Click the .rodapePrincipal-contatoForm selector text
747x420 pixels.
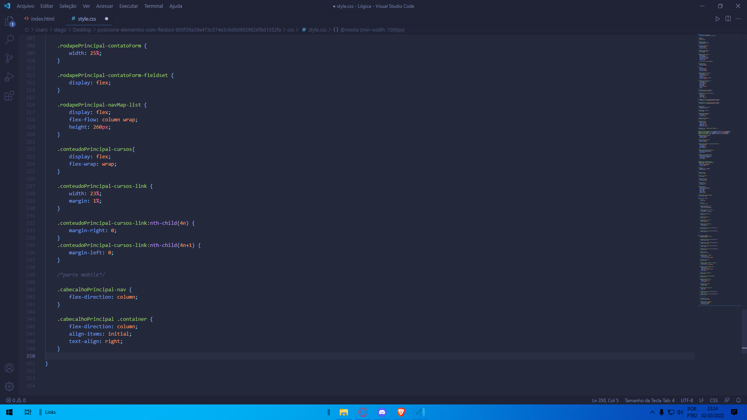coord(99,45)
